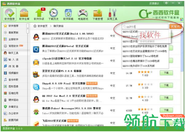185x132 pixels.
Task: Click 下载 button for QQ 2012 for Mac
Action: 166,98
